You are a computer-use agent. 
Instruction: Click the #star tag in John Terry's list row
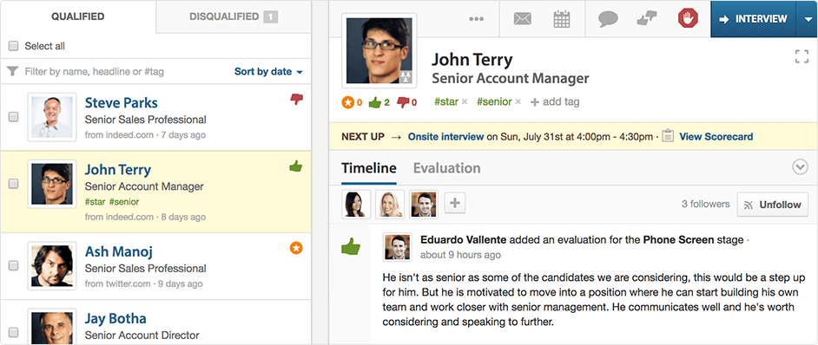point(95,202)
